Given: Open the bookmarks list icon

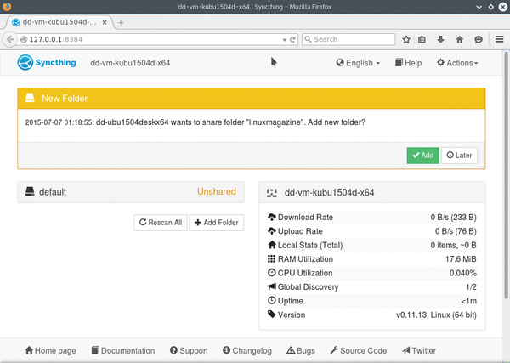Looking at the screenshot, I should coord(422,39).
